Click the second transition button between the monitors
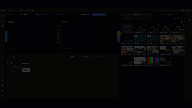192x108 pixels. tap(58, 33)
